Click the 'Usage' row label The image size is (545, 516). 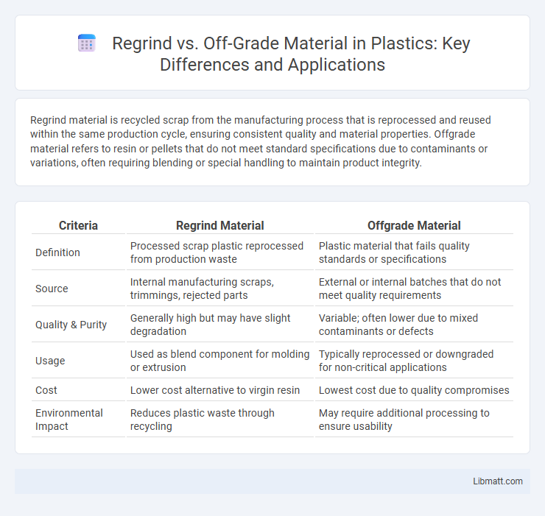[x=50, y=361]
